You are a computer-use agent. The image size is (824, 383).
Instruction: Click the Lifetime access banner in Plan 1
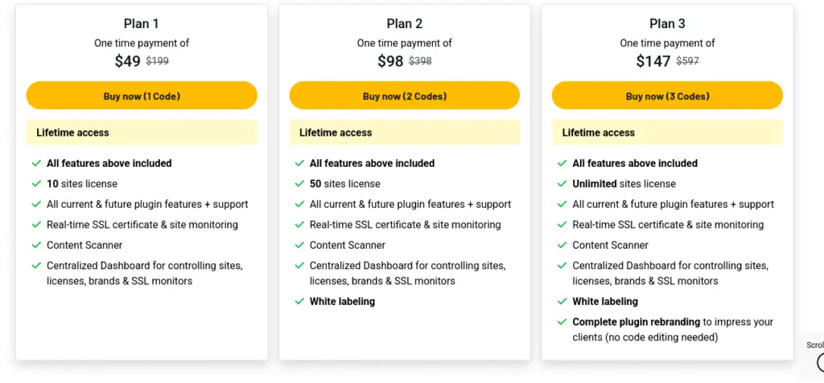tap(142, 132)
